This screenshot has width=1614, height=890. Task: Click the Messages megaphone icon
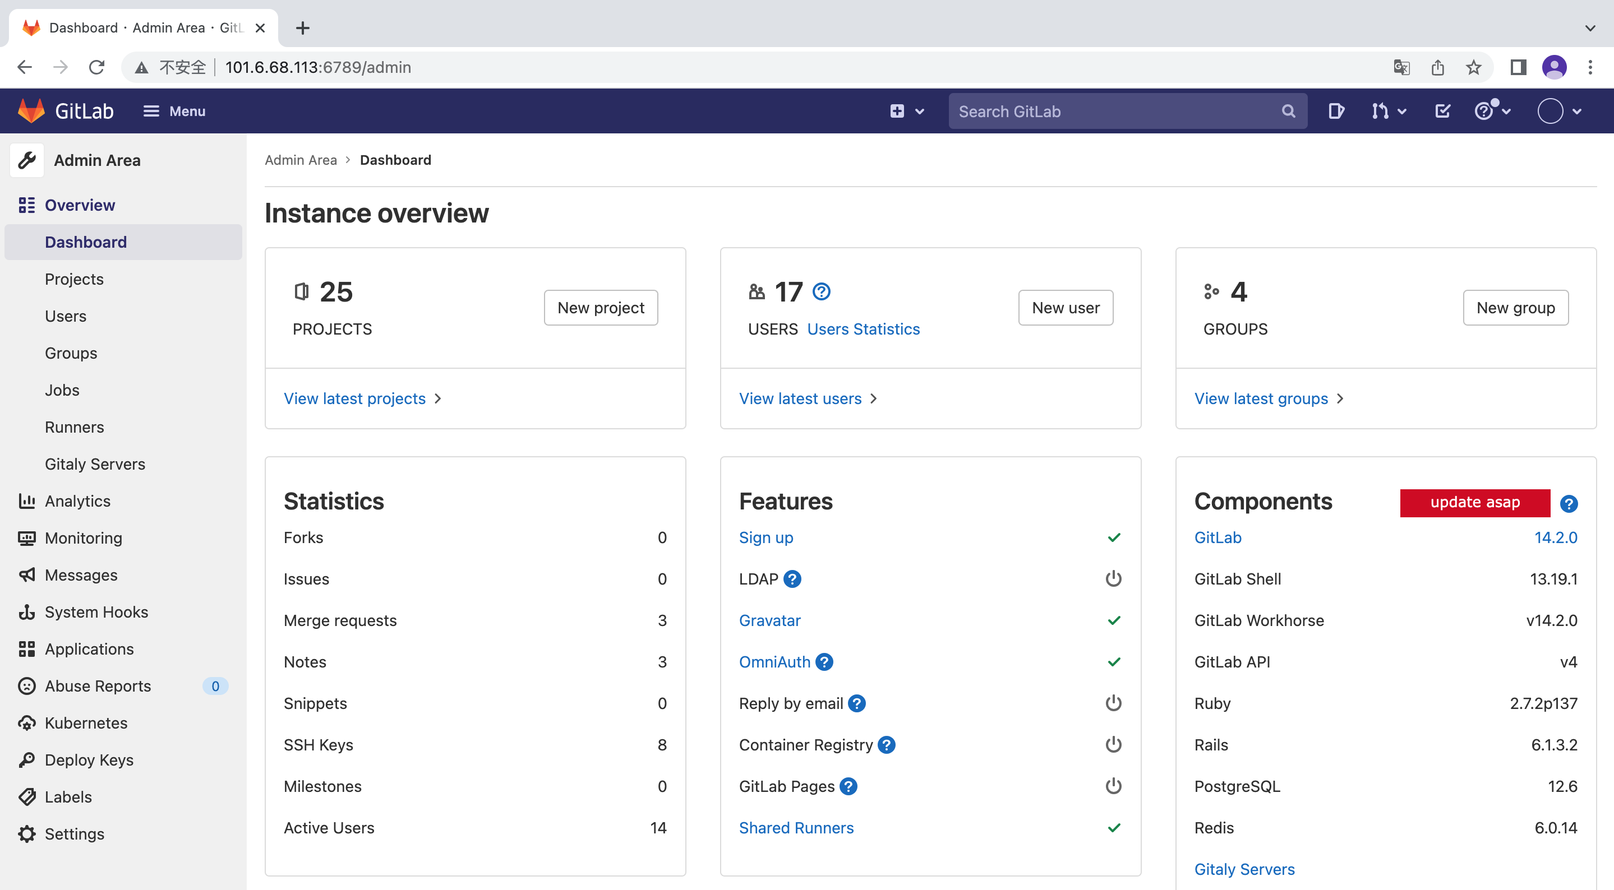(x=26, y=574)
